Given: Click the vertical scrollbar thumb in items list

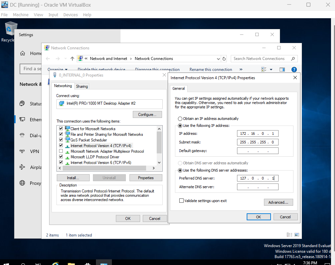Looking at the screenshot, I should click(159, 142).
